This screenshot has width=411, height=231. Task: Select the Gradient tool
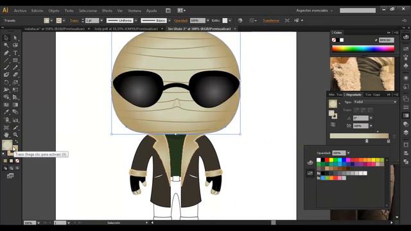[x=15, y=105]
